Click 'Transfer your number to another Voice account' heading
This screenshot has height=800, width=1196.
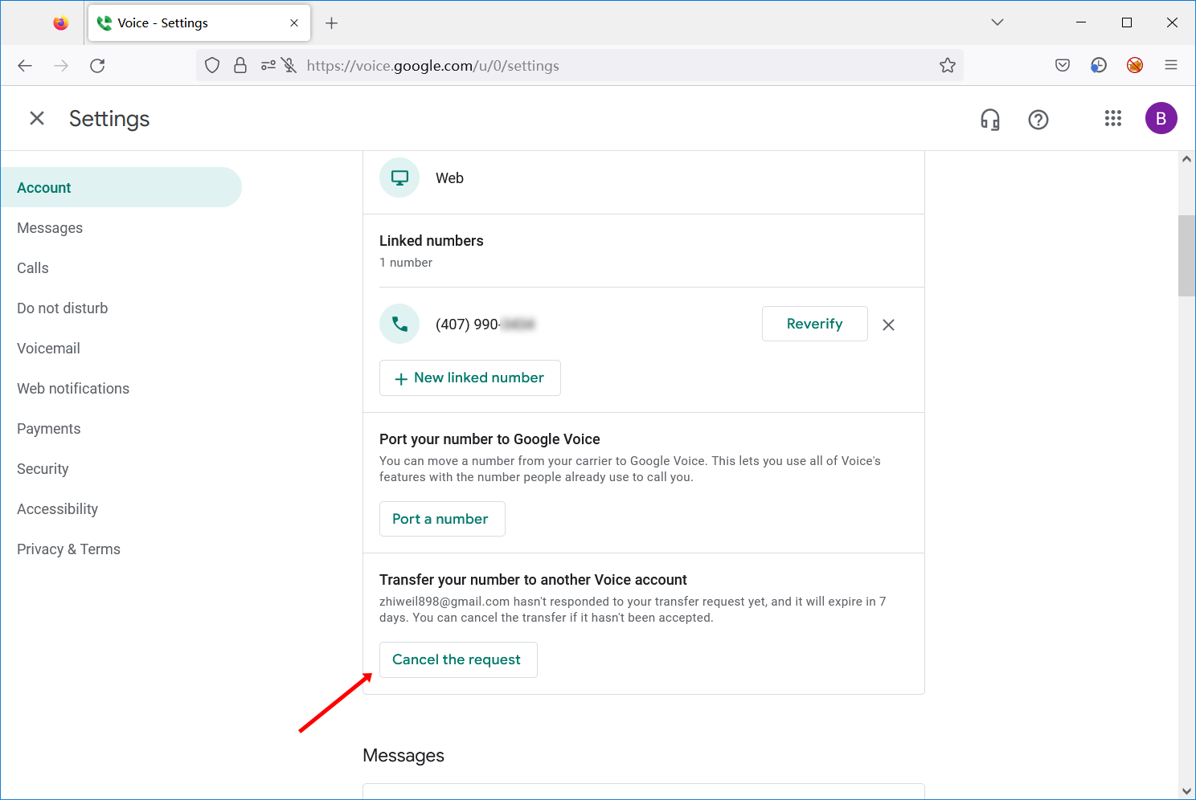coord(533,580)
